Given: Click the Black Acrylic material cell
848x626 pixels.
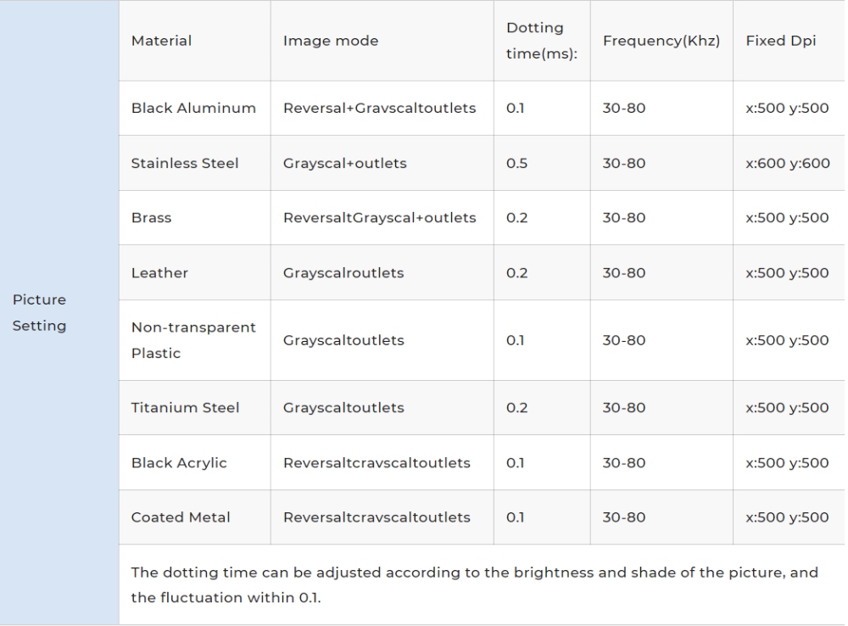Looking at the screenshot, I should [x=179, y=463].
